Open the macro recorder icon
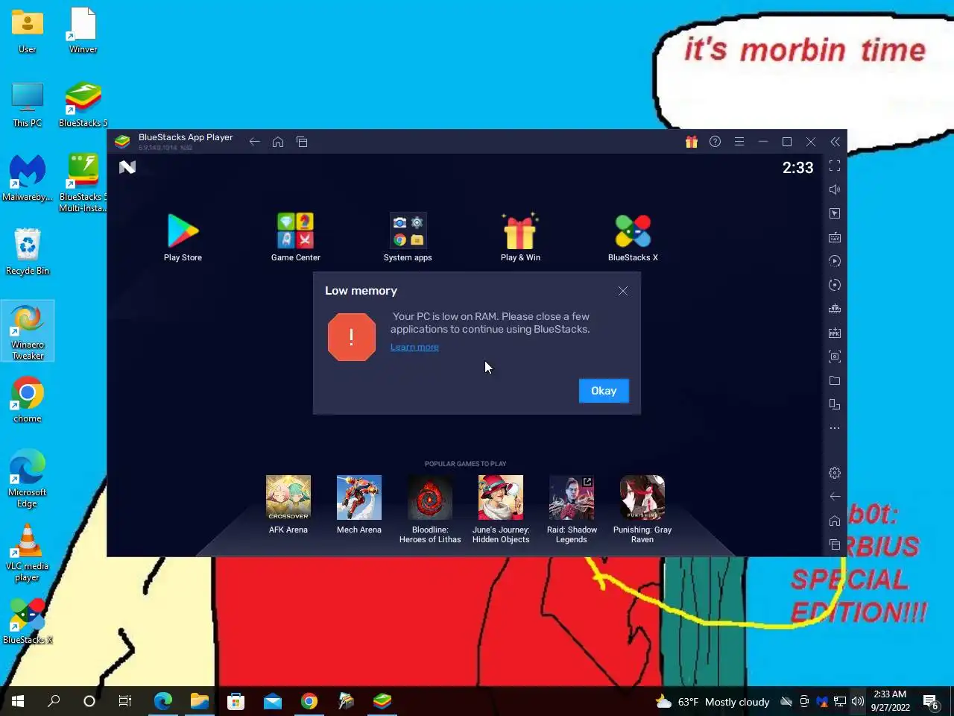The width and height of the screenshot is (954, 716). pyautogui.click(x=835, y=261)
